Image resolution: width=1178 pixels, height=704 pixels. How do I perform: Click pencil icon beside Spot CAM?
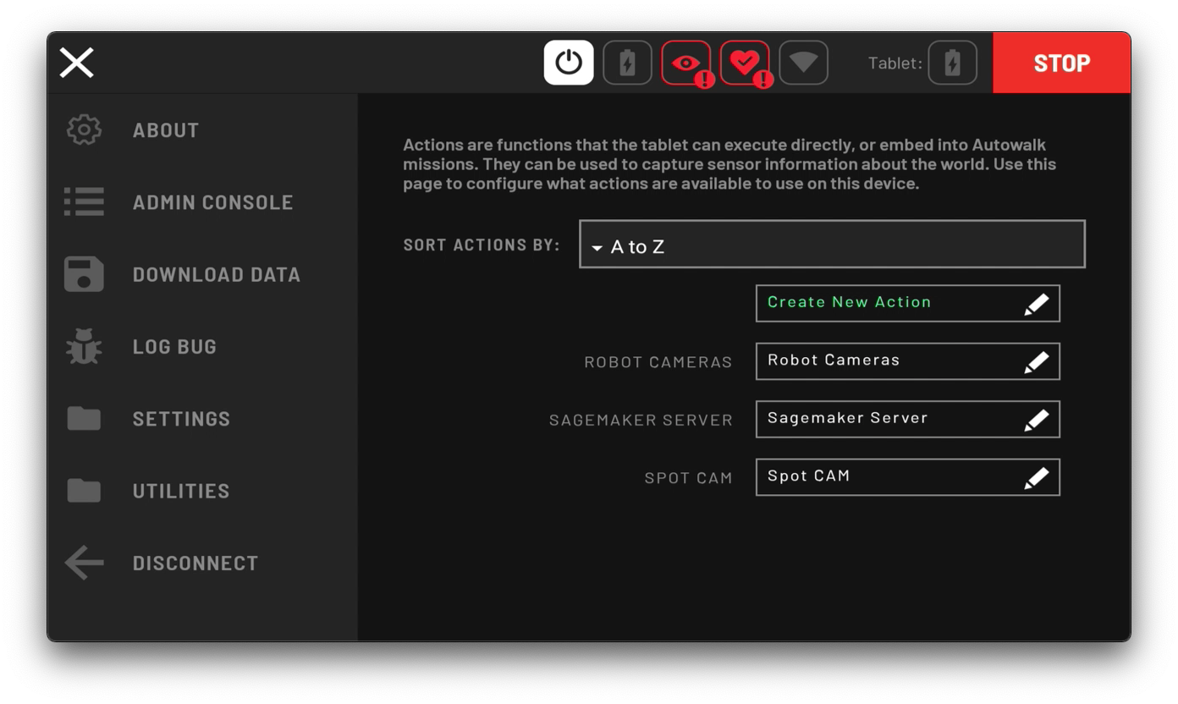[x=1037, y=478]
